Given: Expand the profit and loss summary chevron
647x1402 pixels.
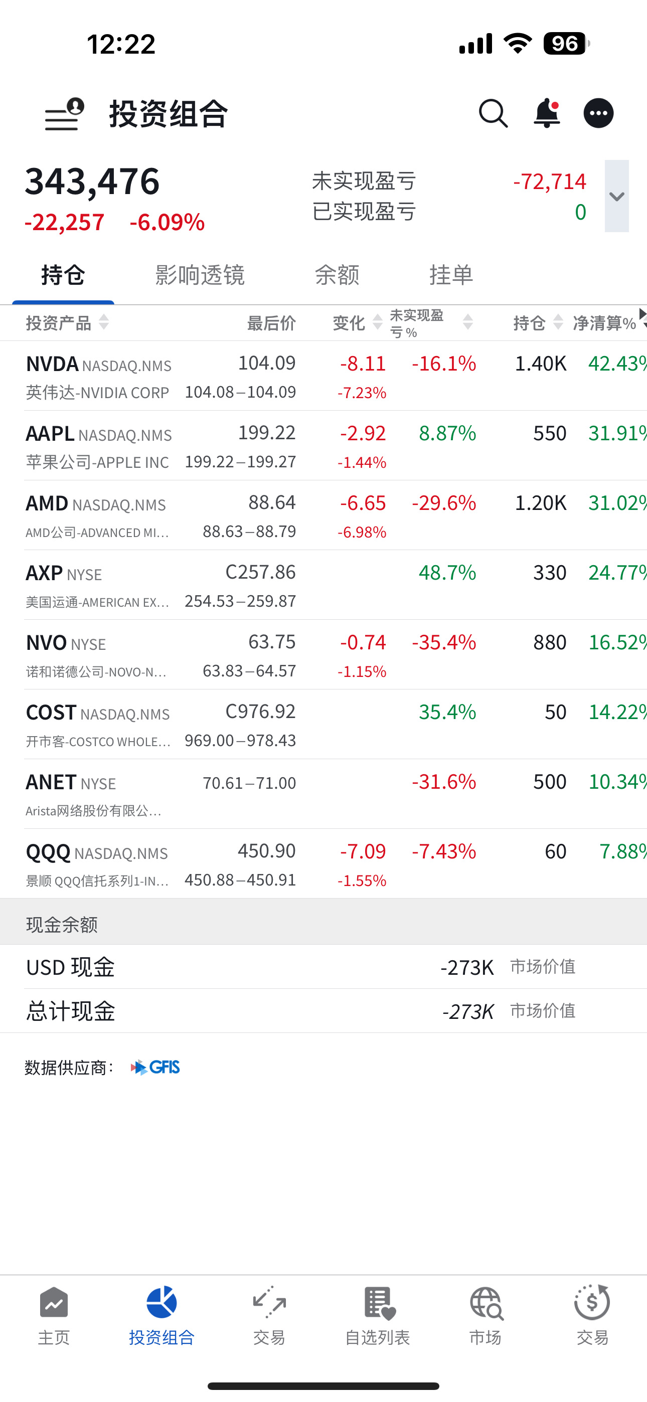Looking at the screenshot, I should [x=616, y=196].
